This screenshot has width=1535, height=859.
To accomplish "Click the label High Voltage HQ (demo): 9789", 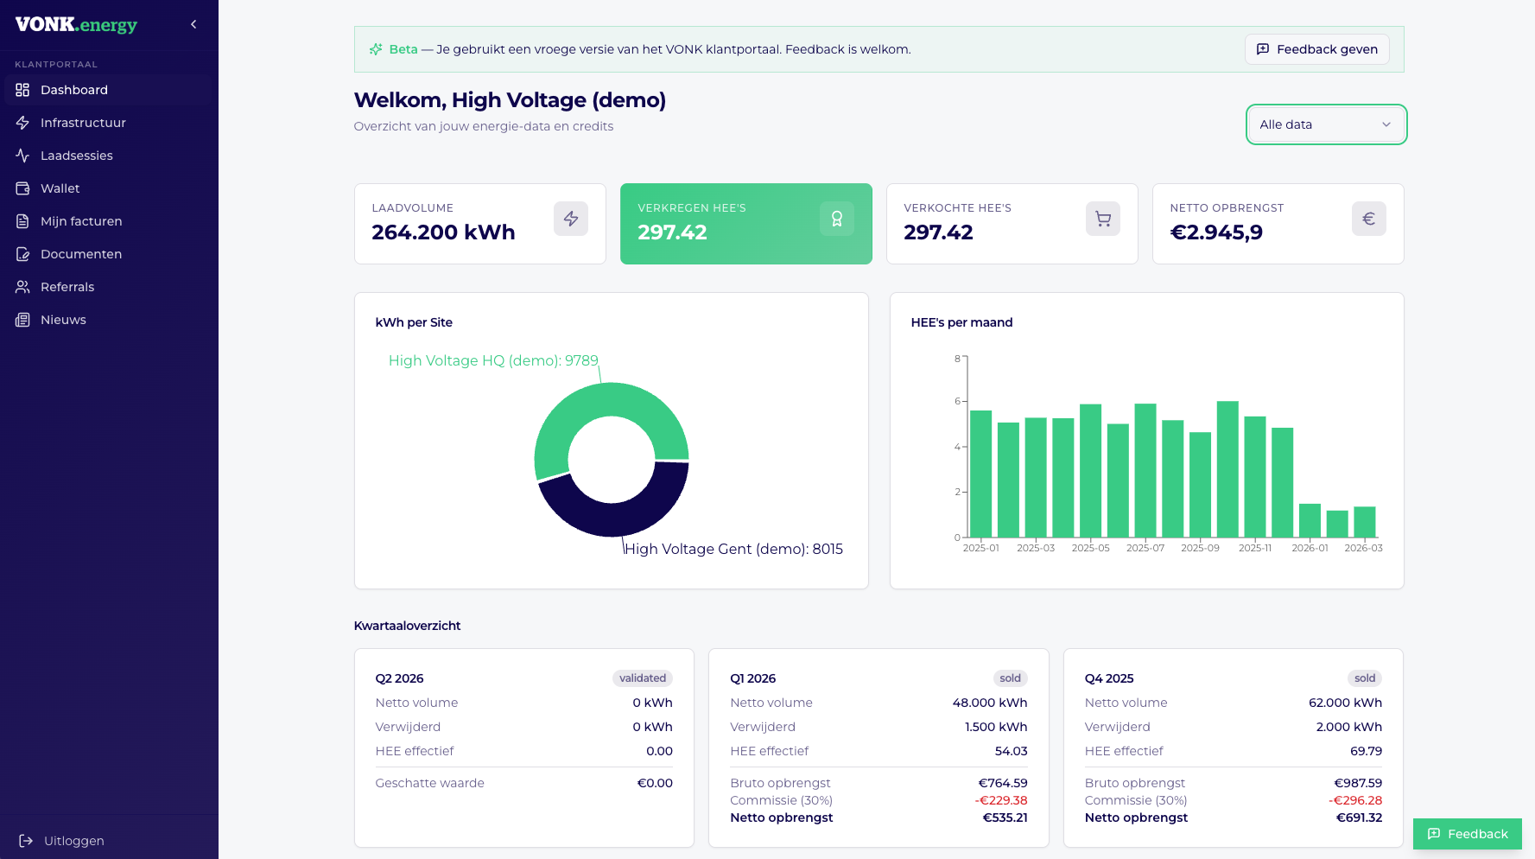I will (x=493, y=360).
